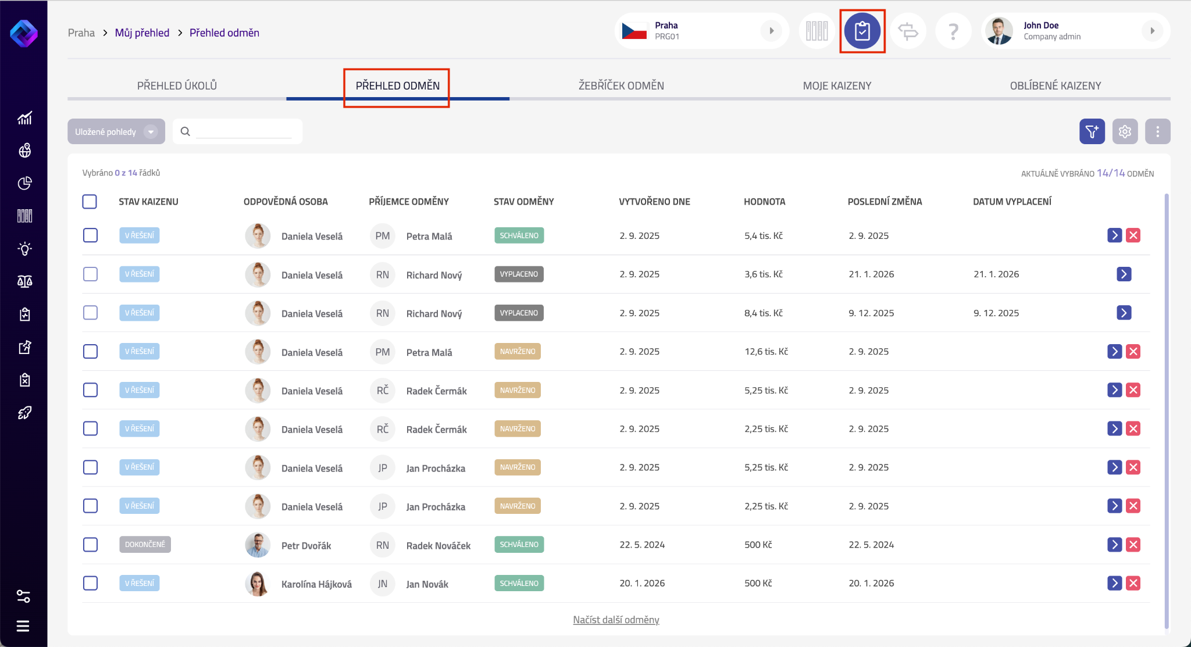Go to Můj přehled breadcrumb link

(142, 33)
